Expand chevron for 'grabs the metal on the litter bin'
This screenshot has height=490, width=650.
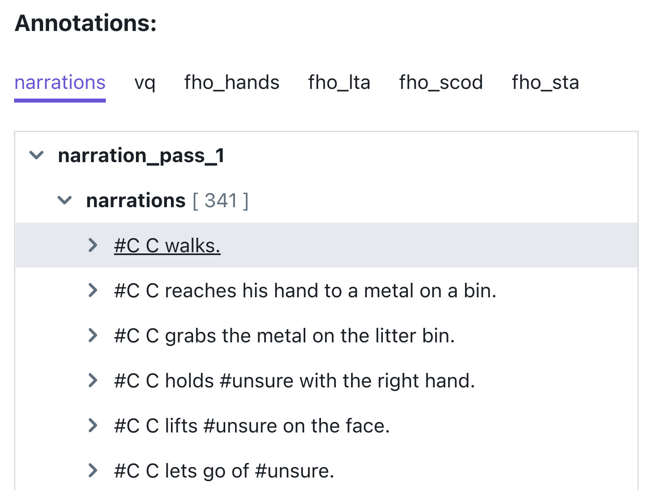click(93, 335)
